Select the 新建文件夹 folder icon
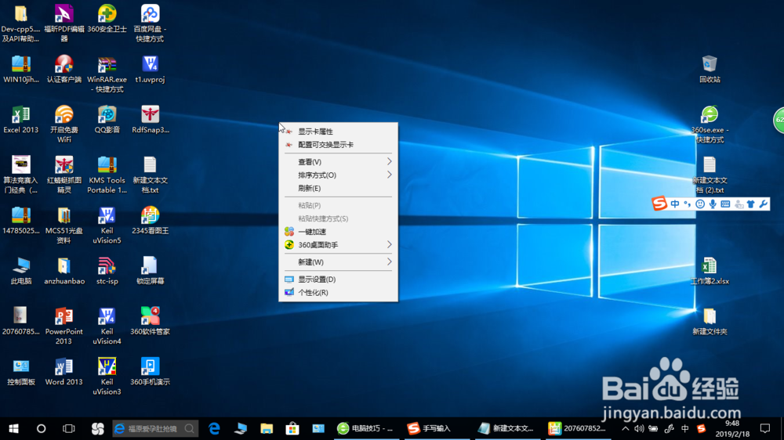This screenshot has height=440, width=784. (710, 321)
